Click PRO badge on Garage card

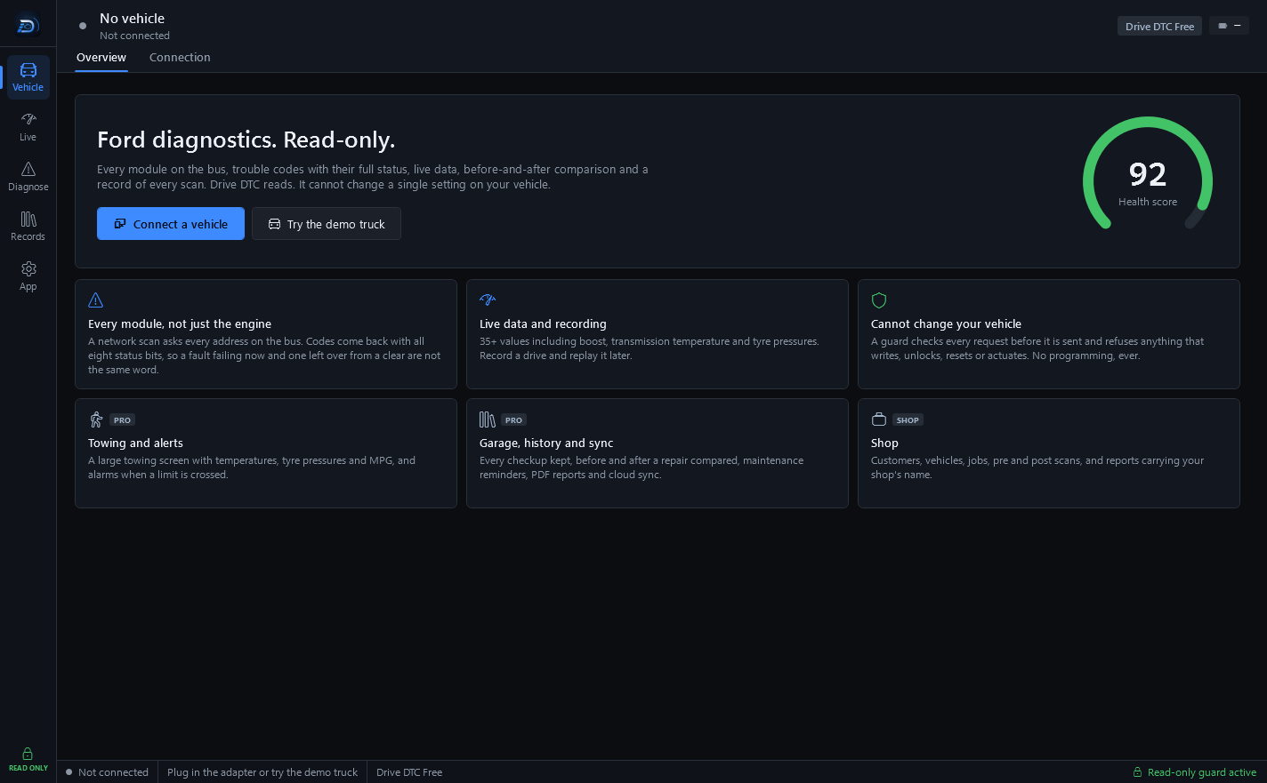click(x=514, y=420)
